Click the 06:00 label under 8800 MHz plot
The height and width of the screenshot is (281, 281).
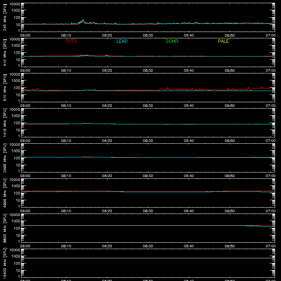click(x=25, y=246)
